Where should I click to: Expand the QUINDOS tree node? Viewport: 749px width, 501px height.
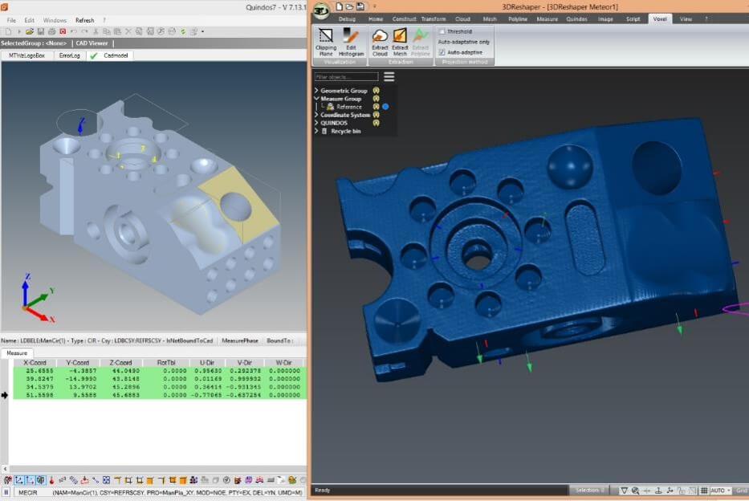point(316,123)
